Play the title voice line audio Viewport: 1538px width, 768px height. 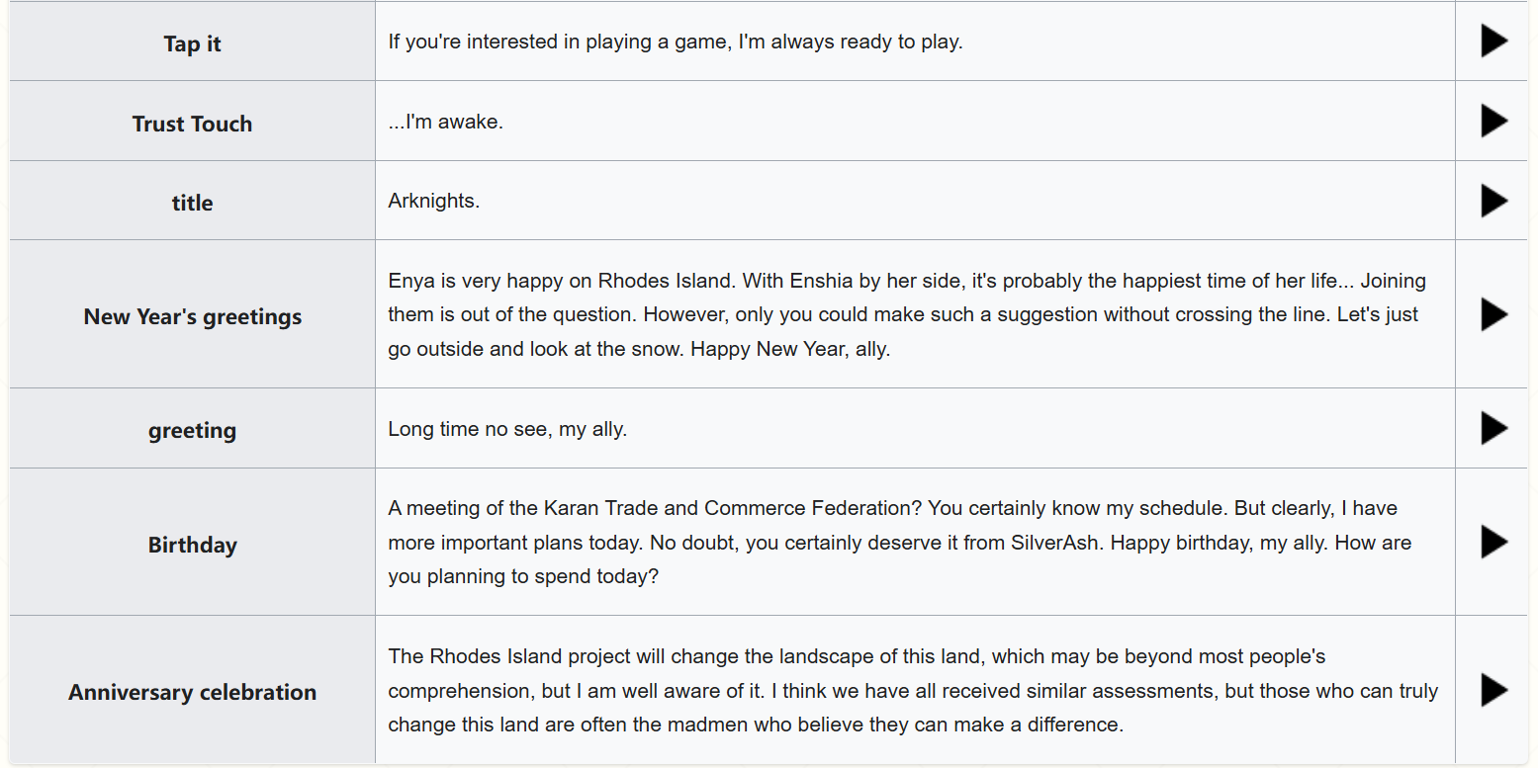pyautogui.click(x=1493, y=201)
